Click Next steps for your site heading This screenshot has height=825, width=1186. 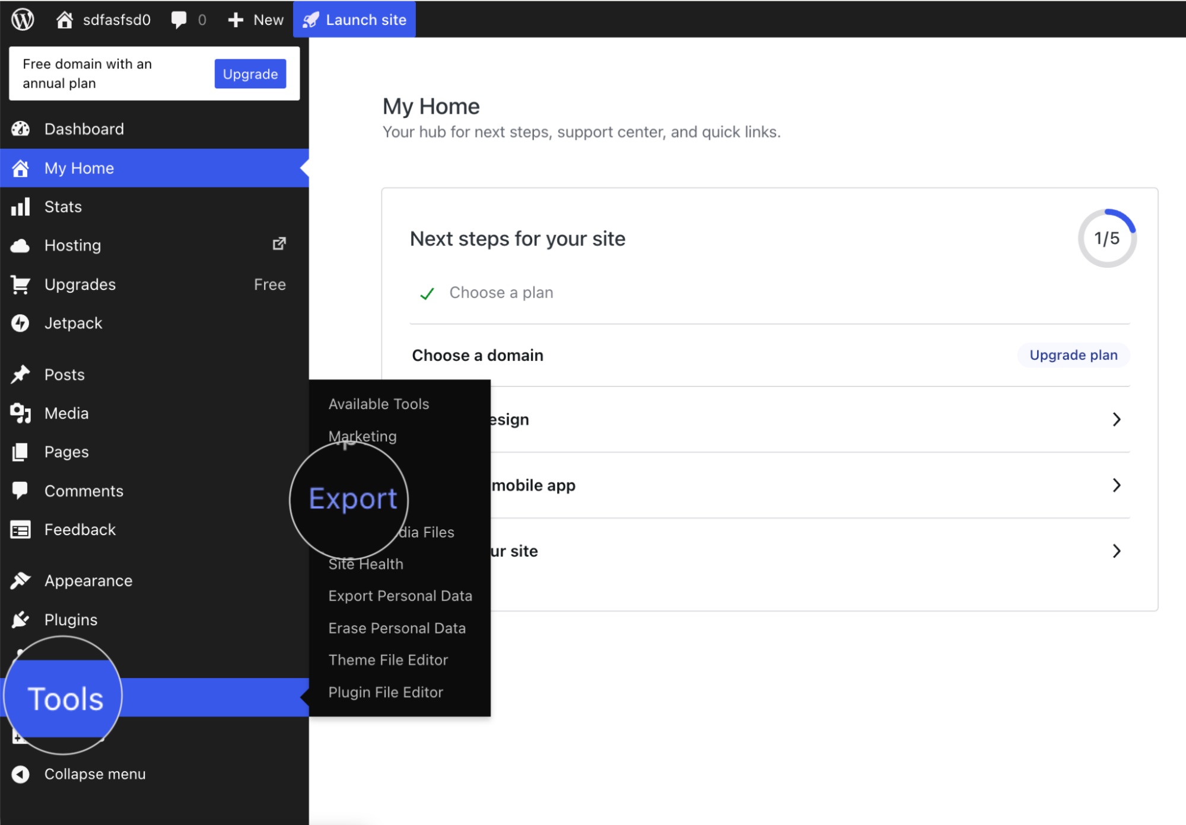[x=517, y=239]
